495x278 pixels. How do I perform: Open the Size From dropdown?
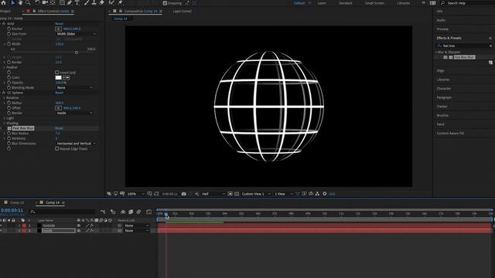[x=76, y=34]
